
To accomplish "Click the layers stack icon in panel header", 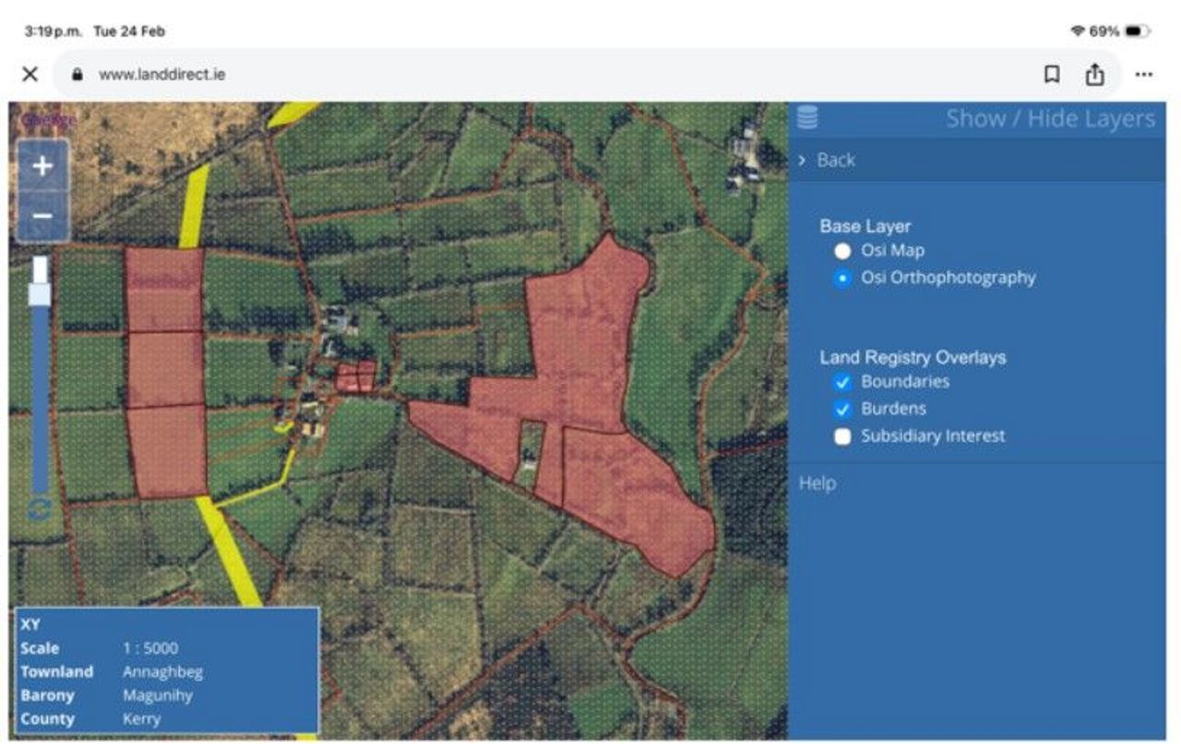I will [807, 118].
